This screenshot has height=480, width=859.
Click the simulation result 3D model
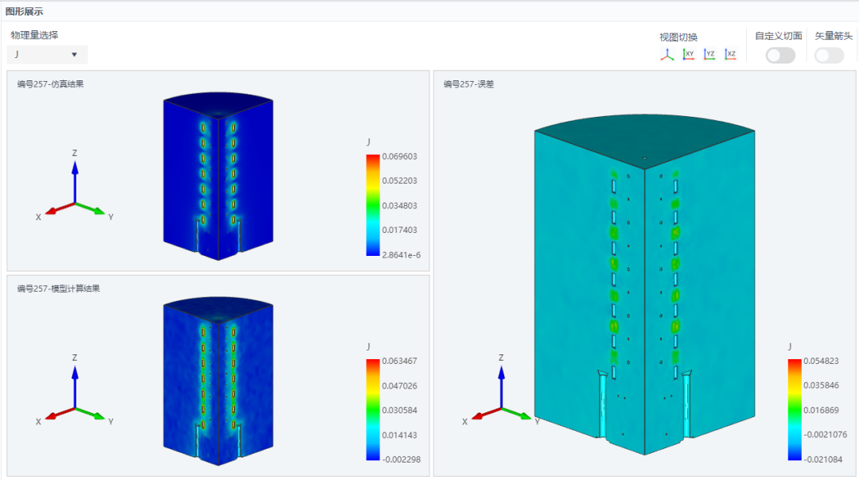pyautogui.click(x=218, y=176)
